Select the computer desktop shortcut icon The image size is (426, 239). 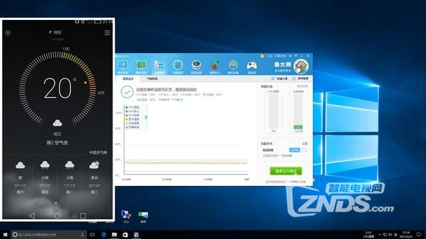point(126,216)
